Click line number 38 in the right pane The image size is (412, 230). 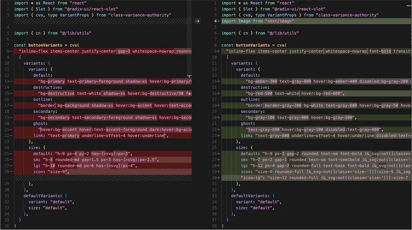coord(215,226)
